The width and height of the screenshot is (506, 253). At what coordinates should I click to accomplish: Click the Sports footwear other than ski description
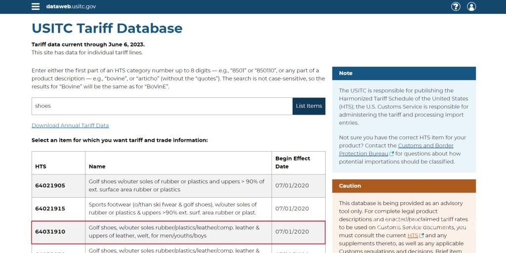[172, 209]
